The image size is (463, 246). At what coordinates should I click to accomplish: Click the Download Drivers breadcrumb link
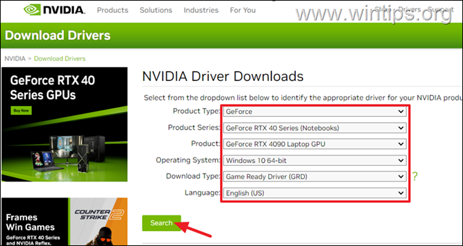click(60, 58)
